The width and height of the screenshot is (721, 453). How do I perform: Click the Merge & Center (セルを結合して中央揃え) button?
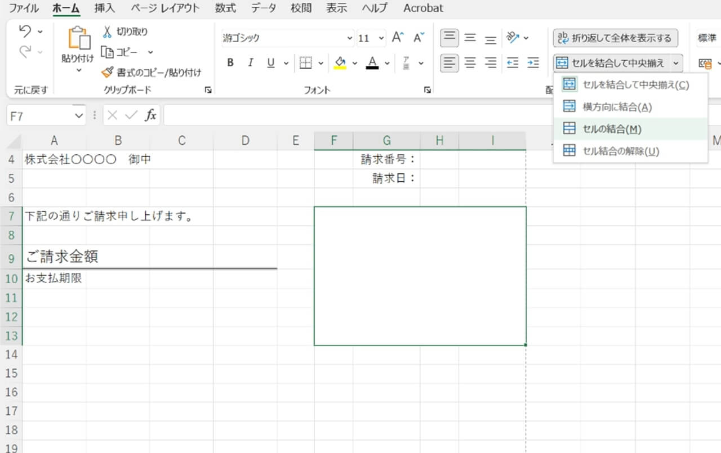[x=612, y=63]
